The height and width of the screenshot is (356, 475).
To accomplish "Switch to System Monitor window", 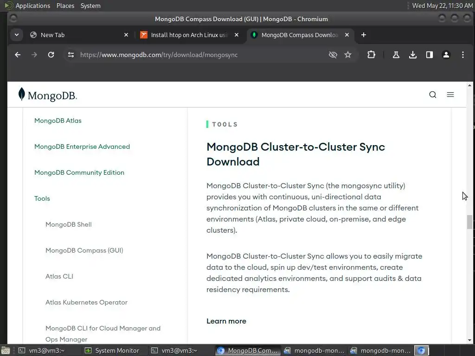I will (115, 350).
